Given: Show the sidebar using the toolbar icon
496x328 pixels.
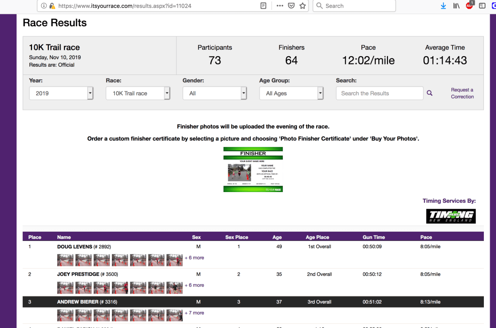Looking at the screenshot, I should point(482,6).
